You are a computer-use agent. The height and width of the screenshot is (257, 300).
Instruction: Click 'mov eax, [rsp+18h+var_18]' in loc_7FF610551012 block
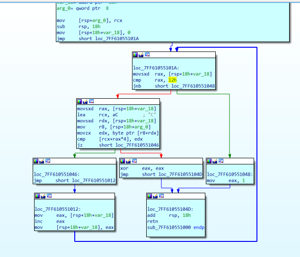(x=74, y=215)
